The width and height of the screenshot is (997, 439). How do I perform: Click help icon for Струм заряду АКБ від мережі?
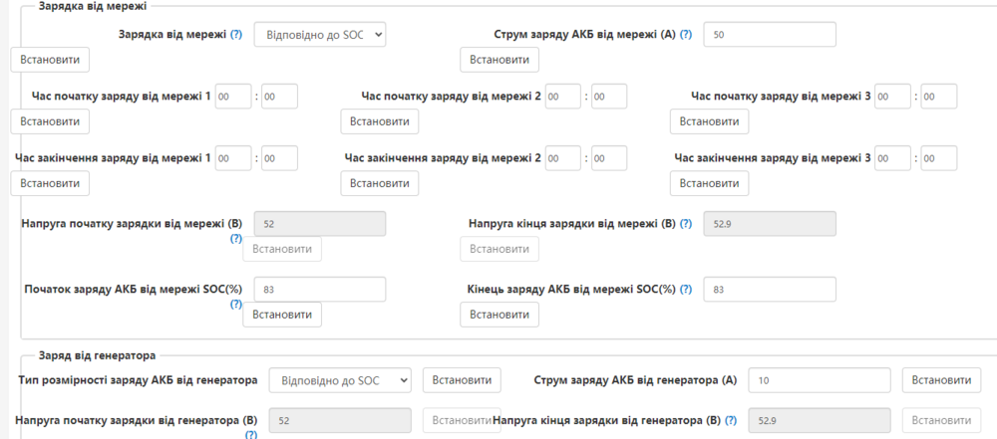686,34
